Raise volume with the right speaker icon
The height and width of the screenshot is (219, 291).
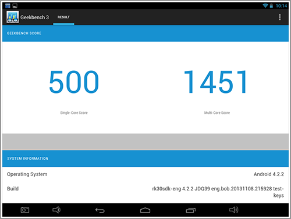click(234, 210)
